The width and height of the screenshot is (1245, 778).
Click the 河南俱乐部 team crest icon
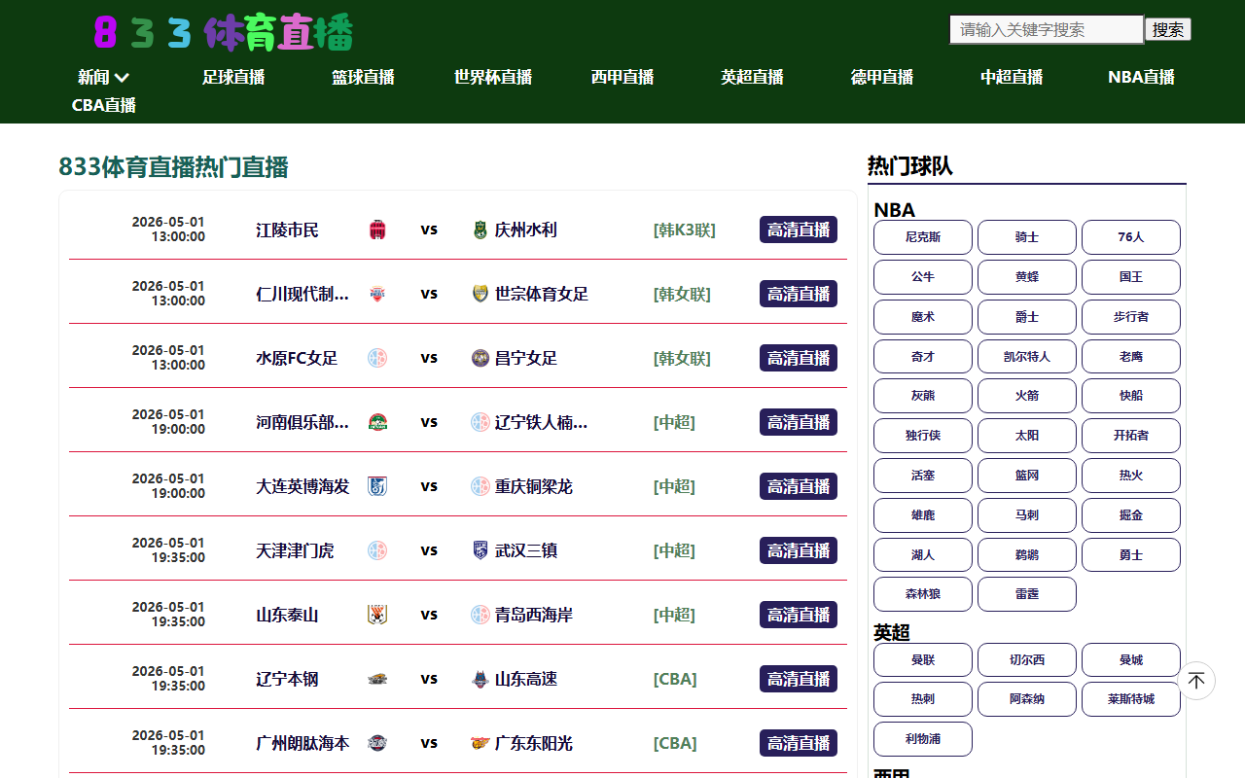[377, 422]
